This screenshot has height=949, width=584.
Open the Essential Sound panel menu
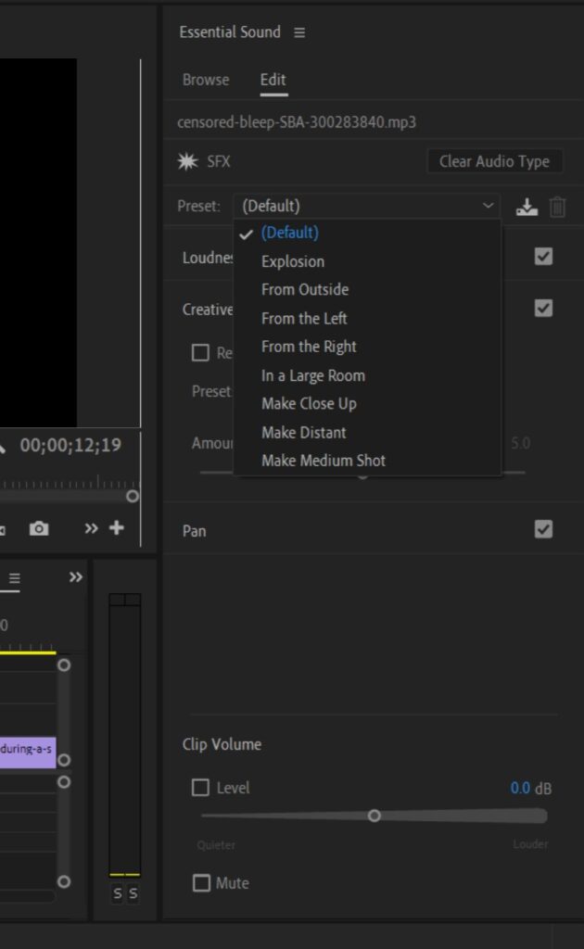[x=298, y=32]
